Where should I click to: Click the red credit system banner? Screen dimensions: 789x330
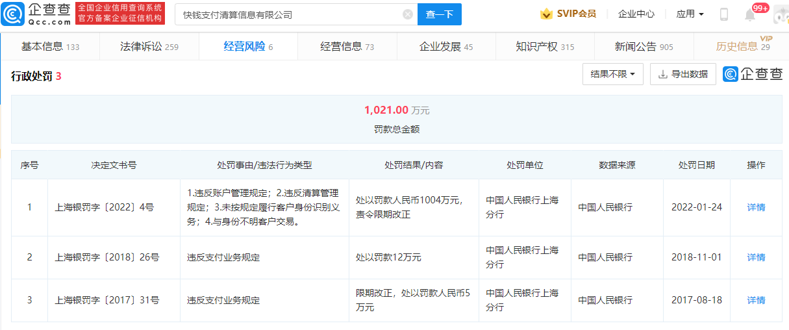(120, 14)
